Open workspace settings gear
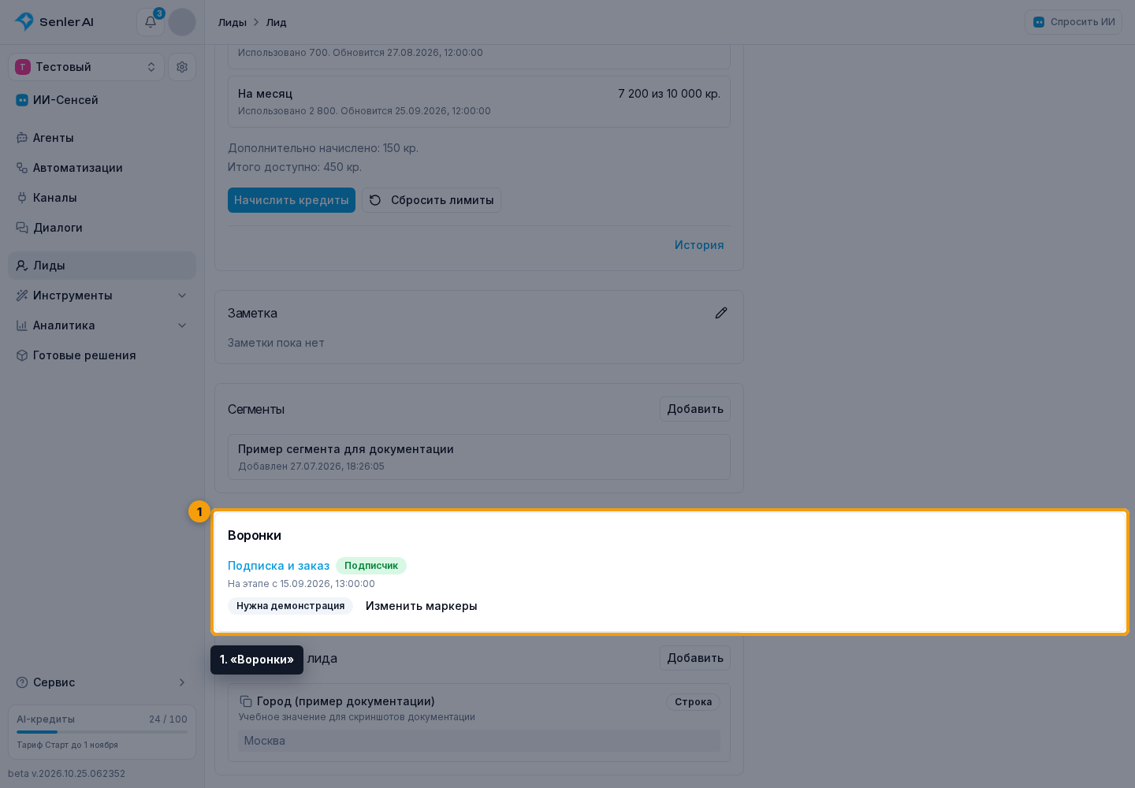Viewport: 1135px width, 788px height. coord(182,67)
